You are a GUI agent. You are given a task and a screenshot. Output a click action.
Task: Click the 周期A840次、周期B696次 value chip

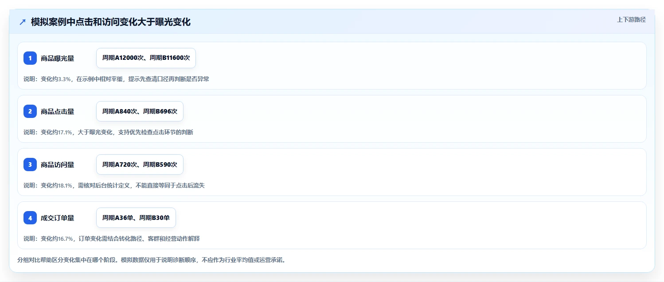(x=140, y=111)
